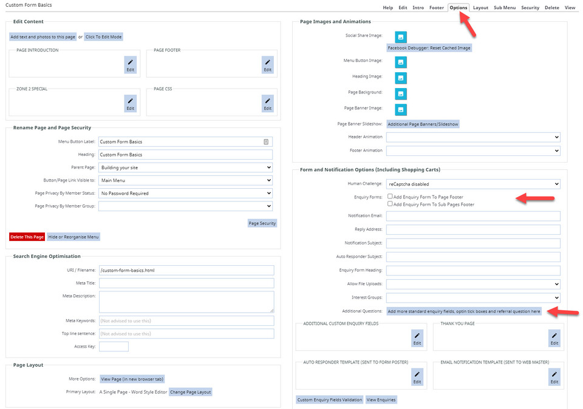Edit the Auto Responder Template pencil icon
This screenshot has width=583, height=409.
click(417, 376)
